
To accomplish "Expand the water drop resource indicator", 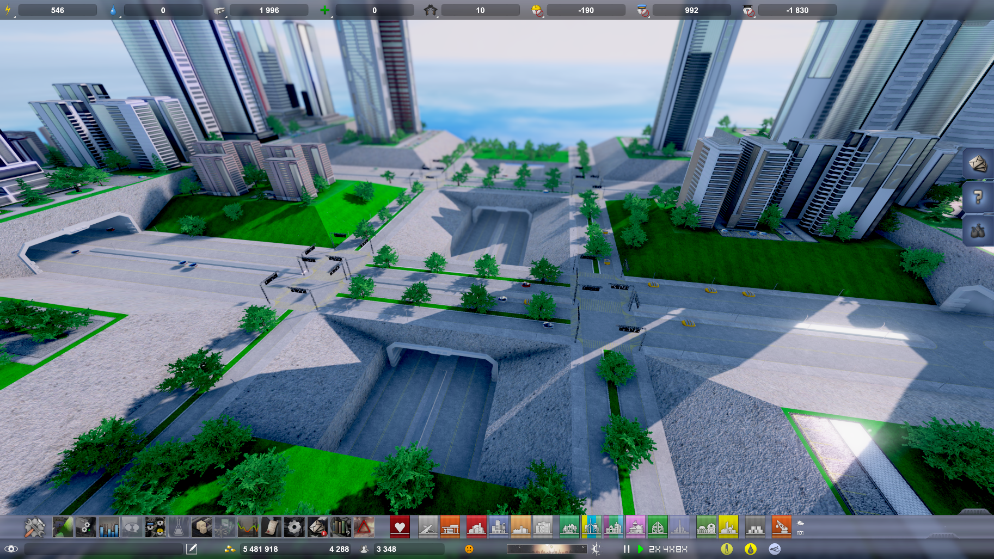I will click(x=113, y=10).
